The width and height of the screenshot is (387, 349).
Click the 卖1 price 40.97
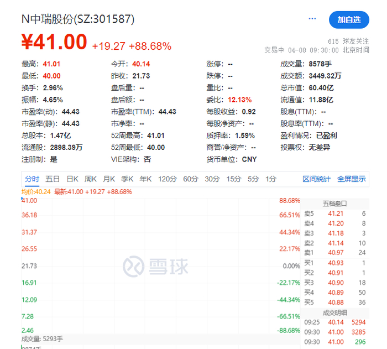(x=336, y=253)
